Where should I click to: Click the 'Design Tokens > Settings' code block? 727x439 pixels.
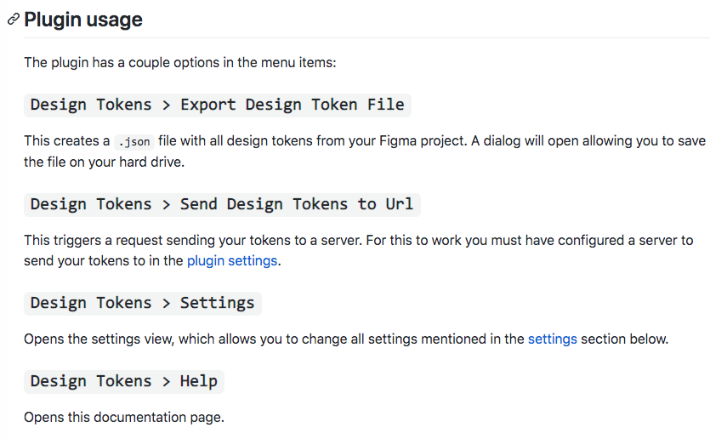pyautogui.click(x=143, y=304)
